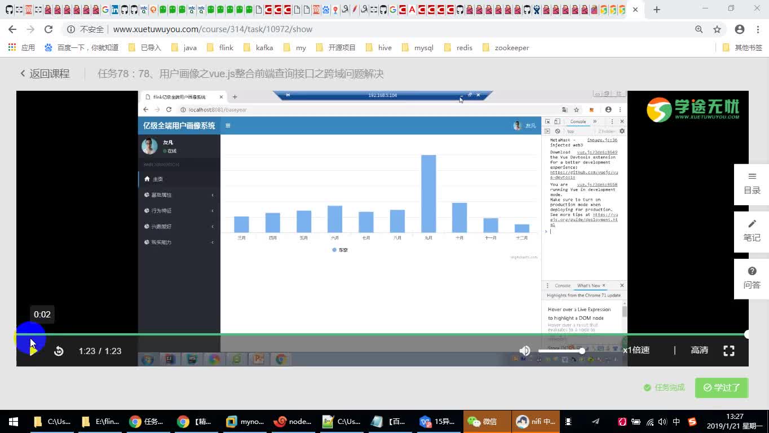The height and width of the screenshot is (433, 769).
Task: Click the 学过了 button
Action: point(722,387)
